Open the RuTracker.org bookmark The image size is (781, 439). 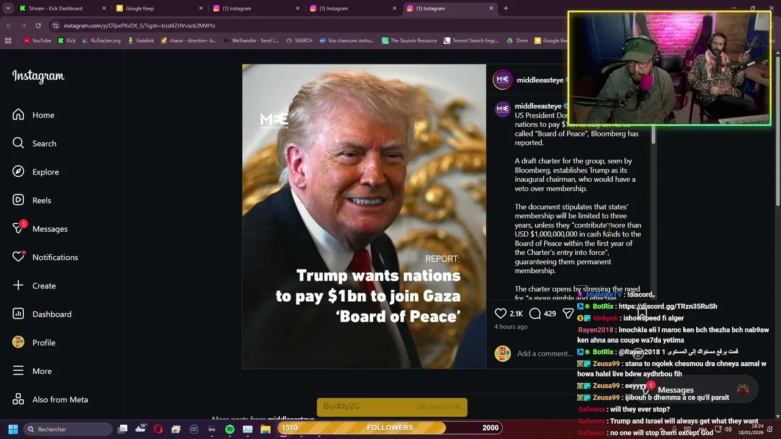(x=101, y=41)
